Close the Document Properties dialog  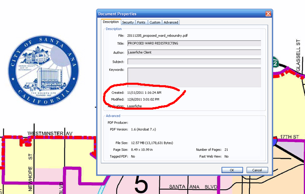tap(268, 14)
